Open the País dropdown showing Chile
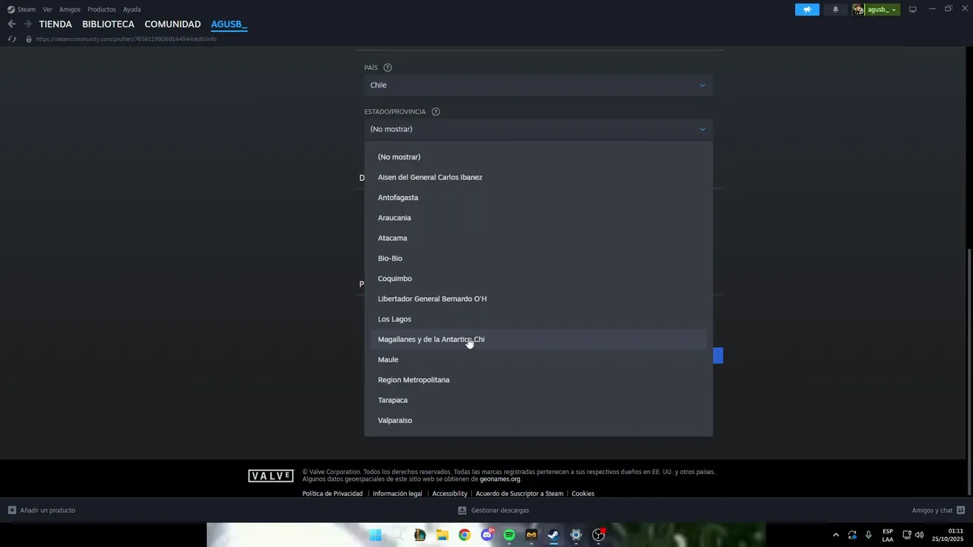 (538, 85)
